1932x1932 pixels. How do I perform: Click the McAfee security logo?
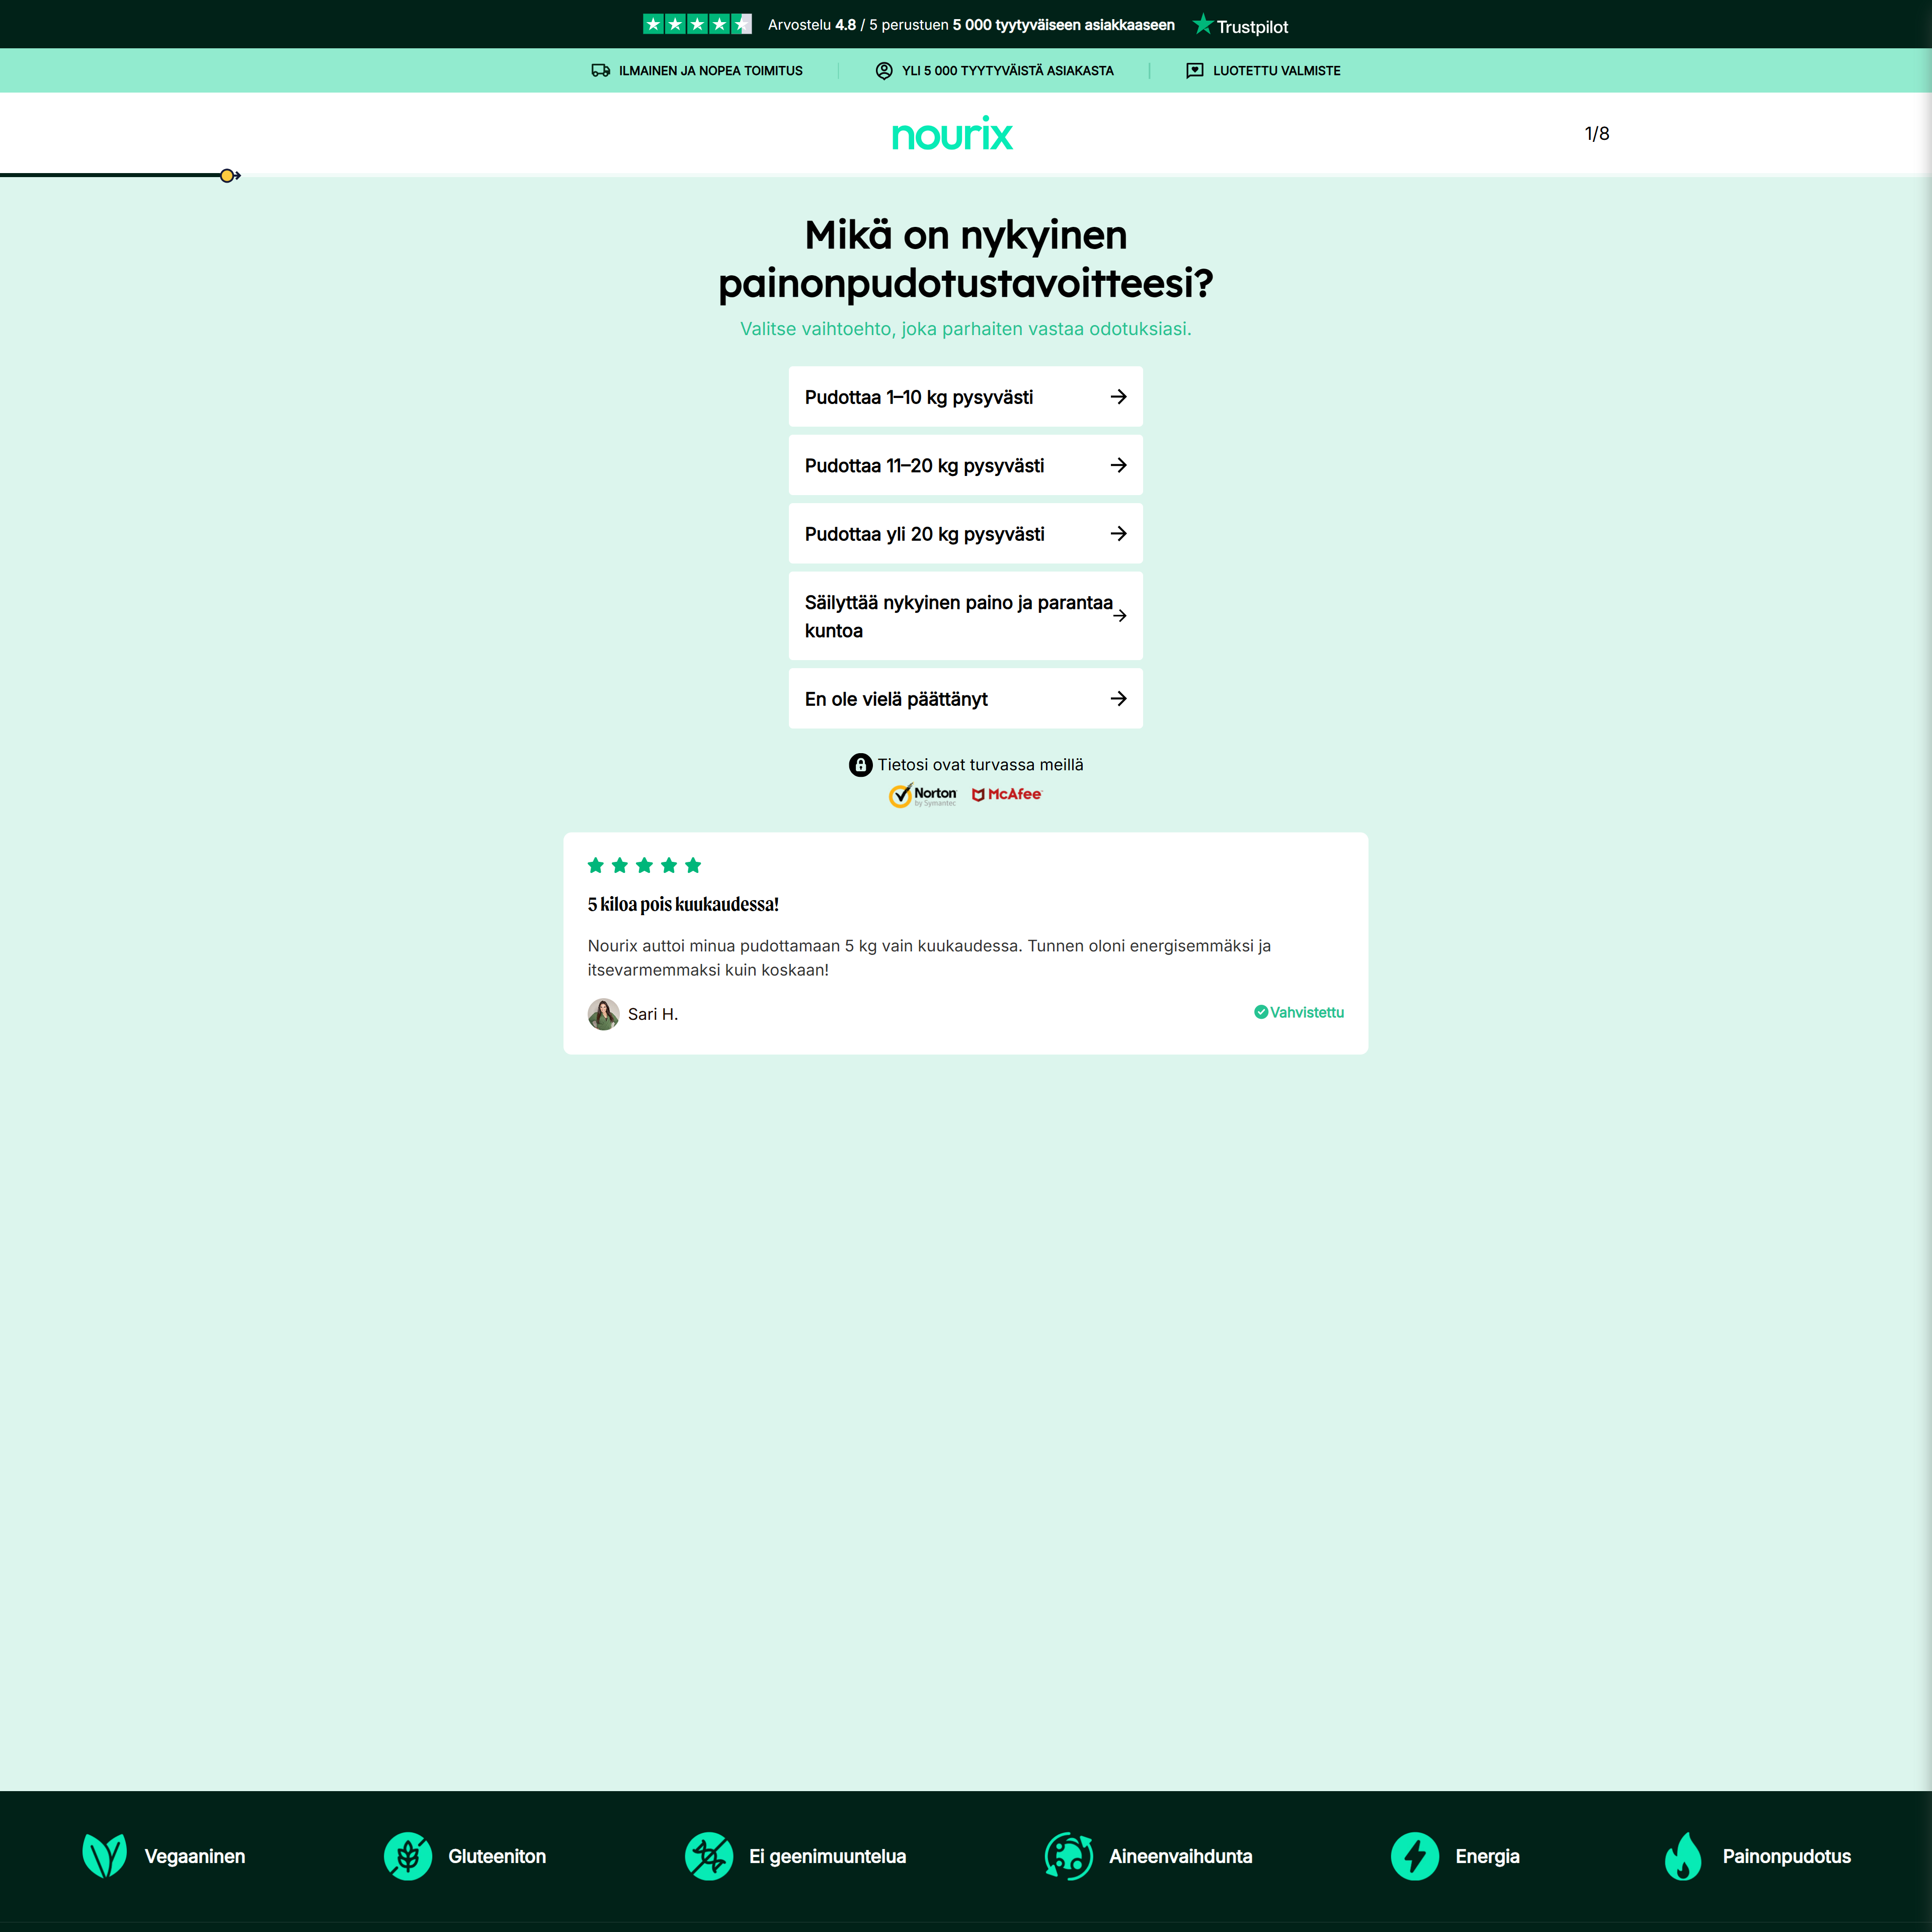pyautogui.click(x=1007, y=794)
